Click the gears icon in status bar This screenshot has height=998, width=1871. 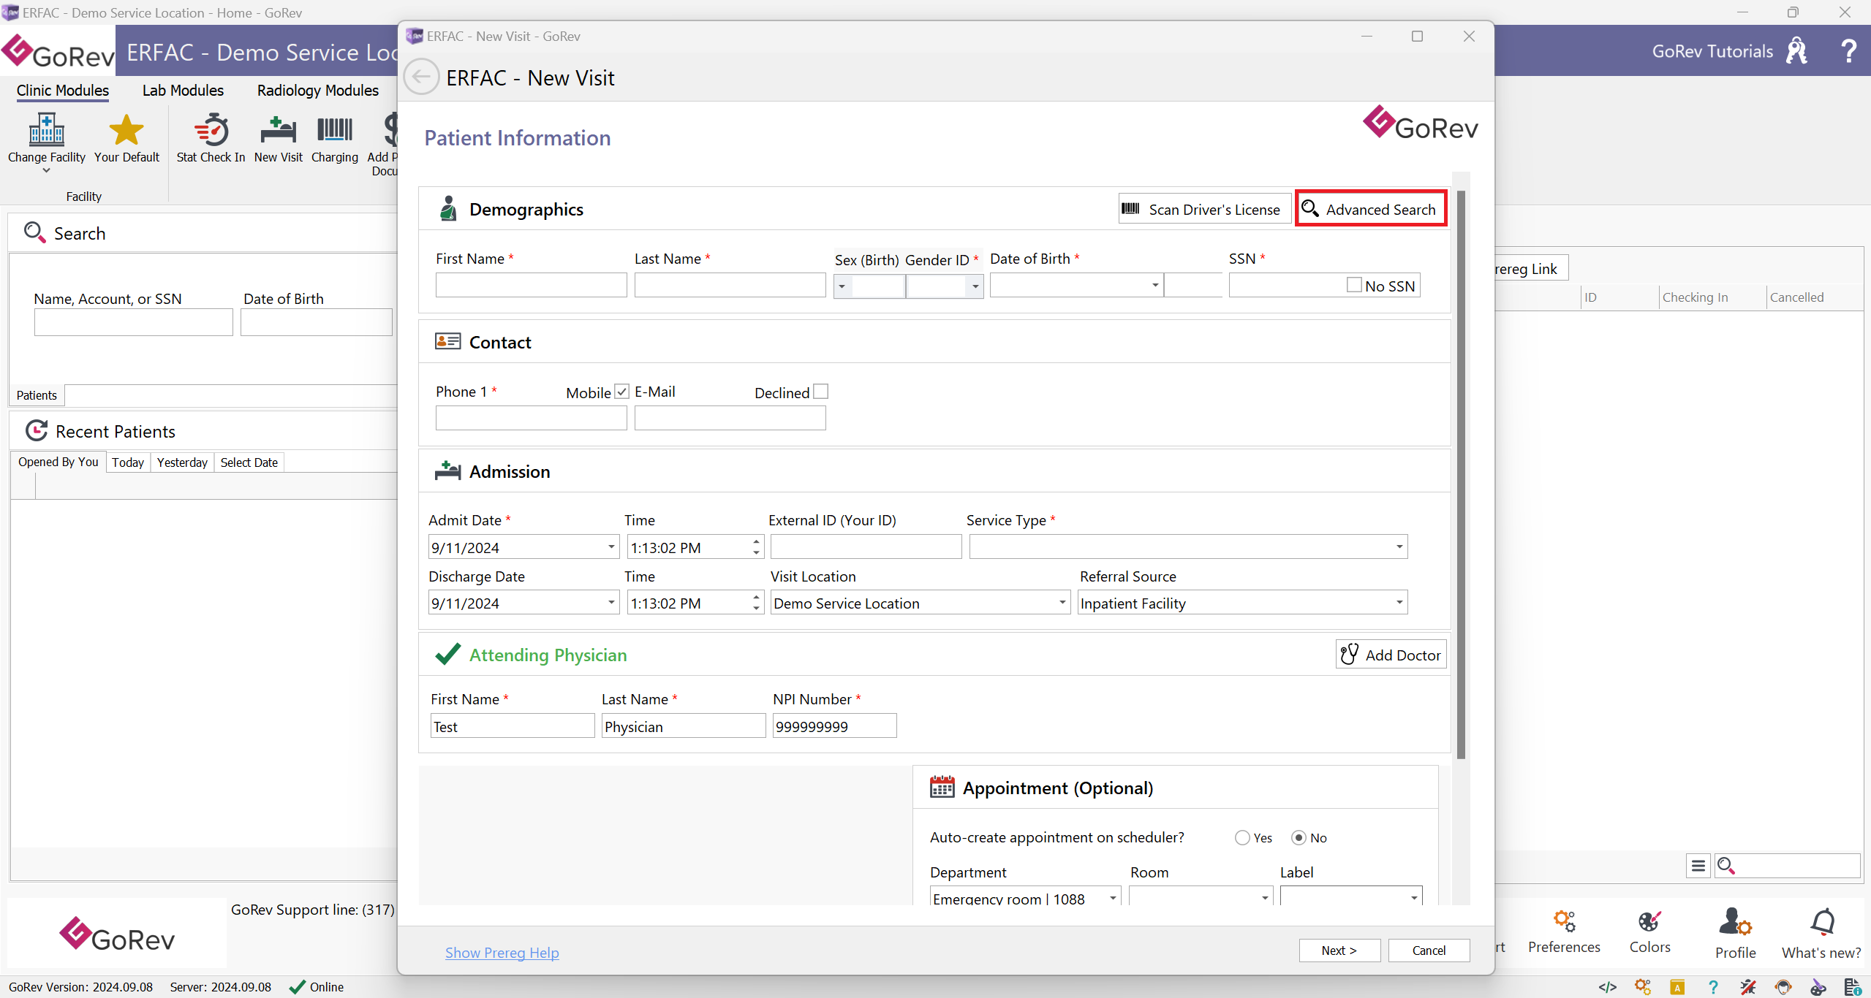click(x=1643, y=987)
